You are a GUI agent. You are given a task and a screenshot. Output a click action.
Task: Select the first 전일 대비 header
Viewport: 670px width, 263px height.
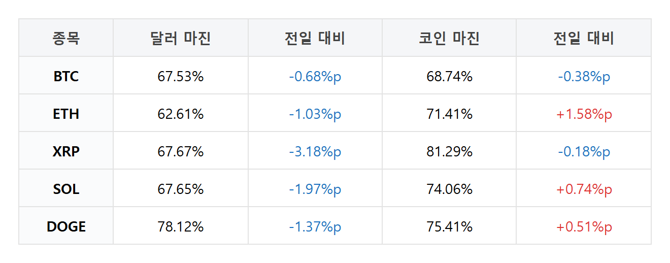(x=315, y=38)
